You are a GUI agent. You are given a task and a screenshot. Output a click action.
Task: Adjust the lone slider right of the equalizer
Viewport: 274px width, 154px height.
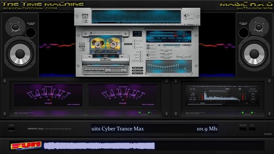click(x=185, y=68)
